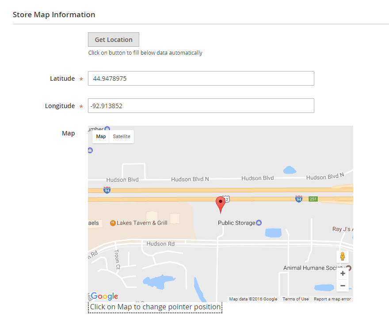Click the Ray J's place label

tap(343, 229)
